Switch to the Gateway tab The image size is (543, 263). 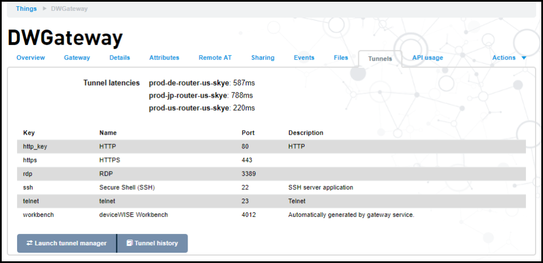pos(77,58)
